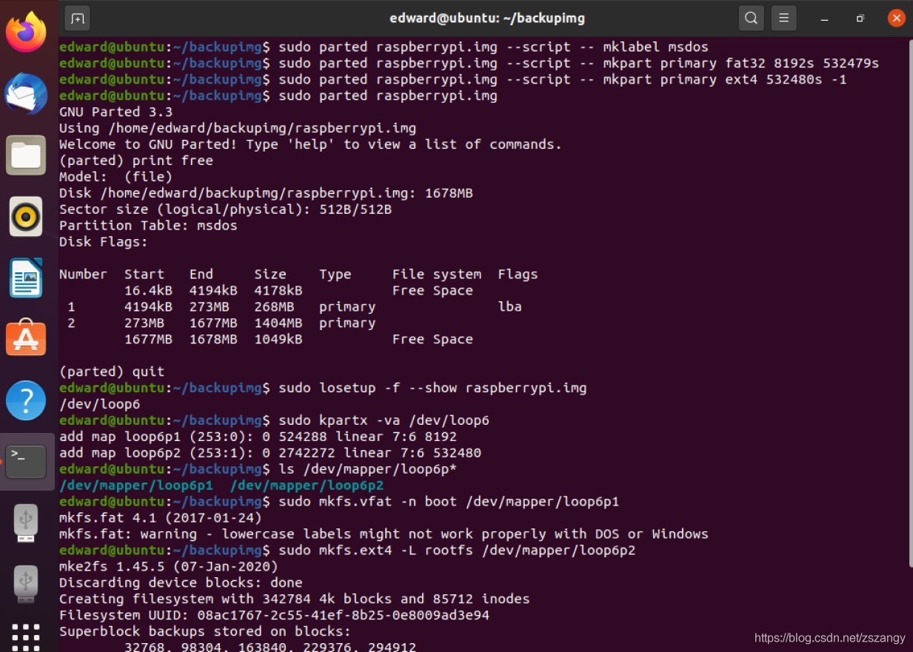Click the 'ls /dev/mapper/loop6p*' command
This screenshot has height=652, width=913.
point(368,469)
